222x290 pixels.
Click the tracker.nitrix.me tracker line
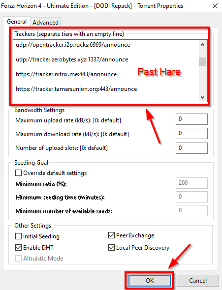(66, 74)
